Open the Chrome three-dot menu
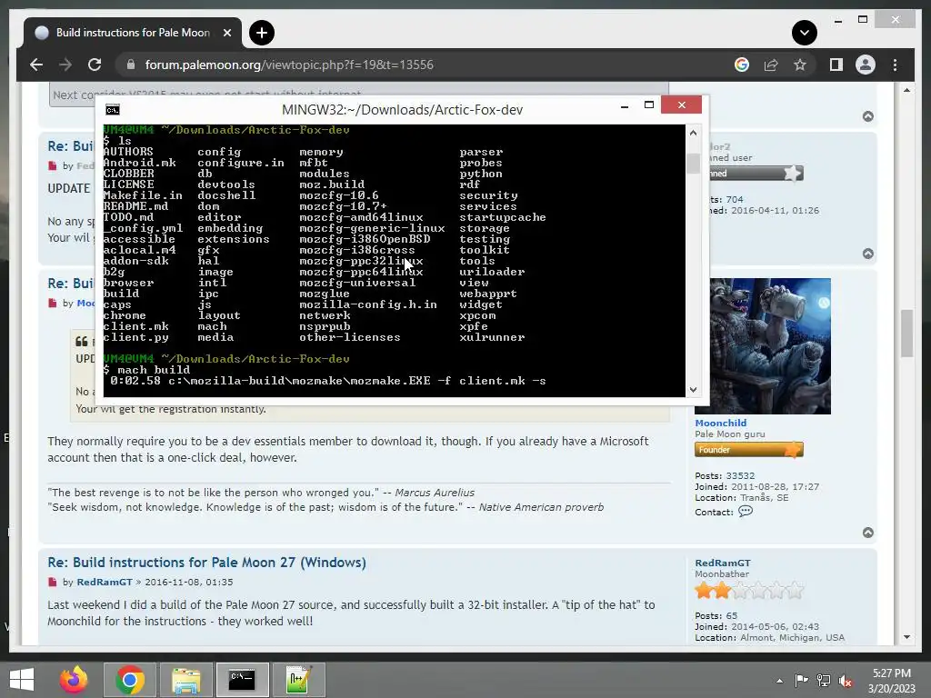 coord(895,65)
